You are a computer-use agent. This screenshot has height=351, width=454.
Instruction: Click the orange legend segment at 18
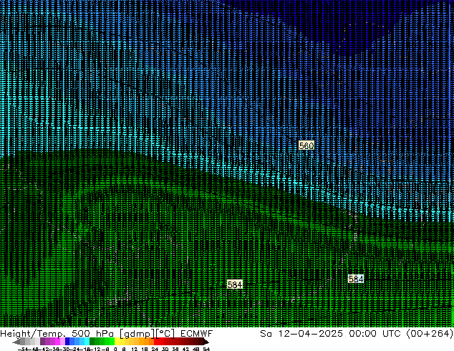(147, 342)
